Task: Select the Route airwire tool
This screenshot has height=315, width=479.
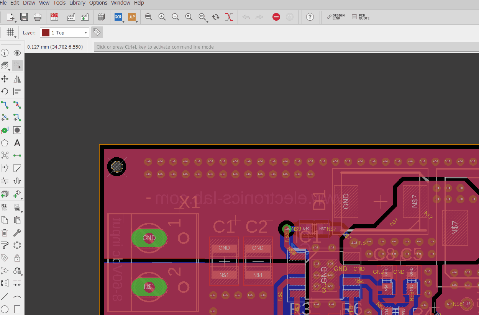Action: 5,104
